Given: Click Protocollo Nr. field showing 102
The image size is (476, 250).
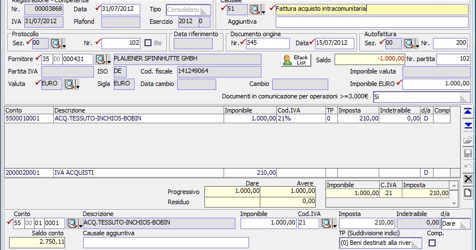Looking at the screenshot, I should click(x=121, y=44).
